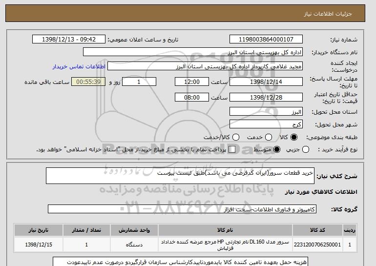Click the جزئیات اطلاعات نیاز page title

coord(328,14)
